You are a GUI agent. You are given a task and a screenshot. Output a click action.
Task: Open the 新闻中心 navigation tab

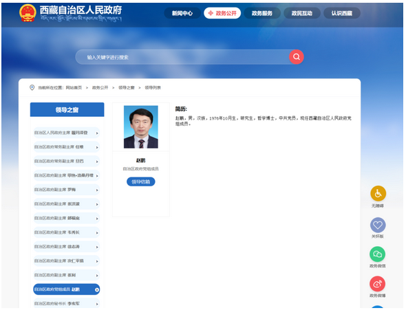click(x=182, y=13)
